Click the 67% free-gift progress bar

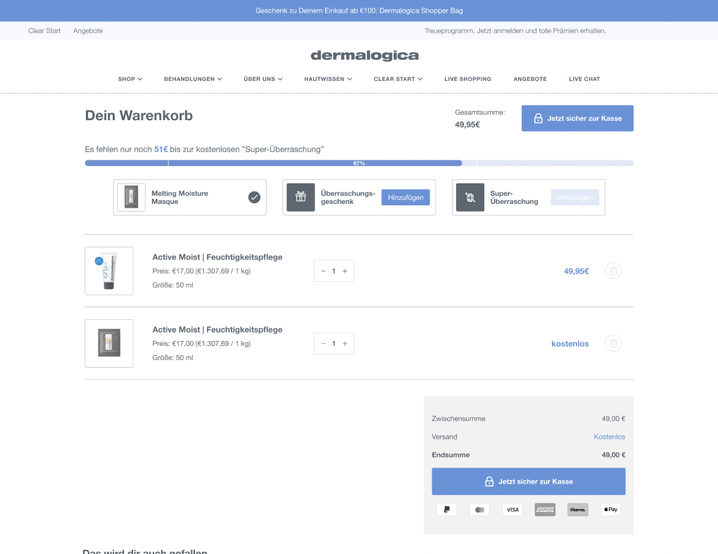[359, 162]
